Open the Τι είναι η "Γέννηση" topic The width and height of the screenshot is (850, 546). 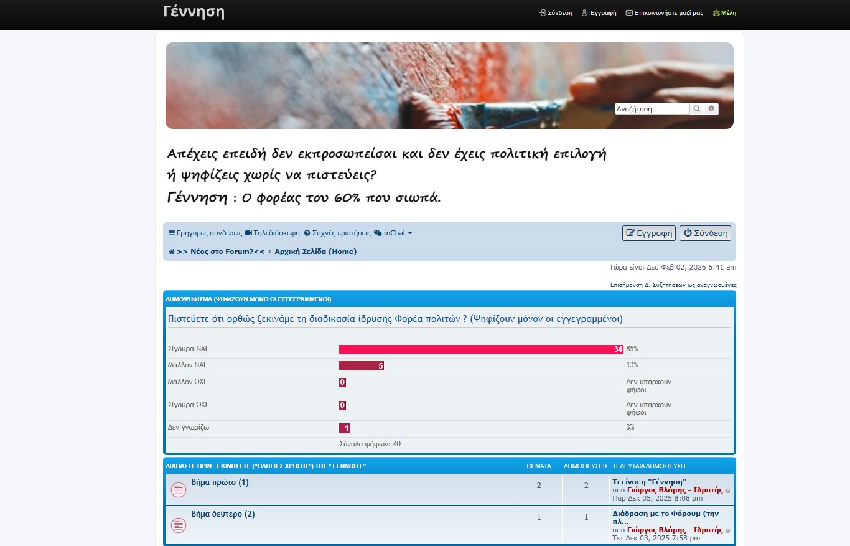(649, 482)
